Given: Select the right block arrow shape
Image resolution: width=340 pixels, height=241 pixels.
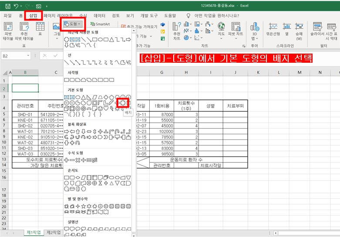Looking at the screenshot, I should click(67, 131).
